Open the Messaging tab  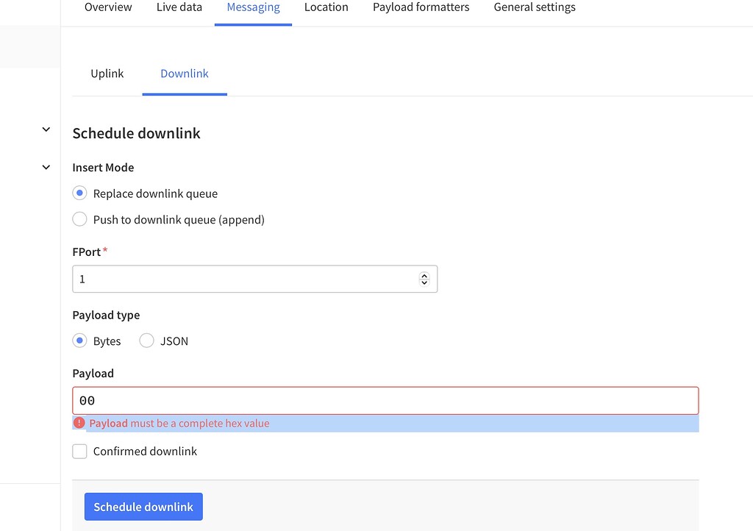point(253,7)
